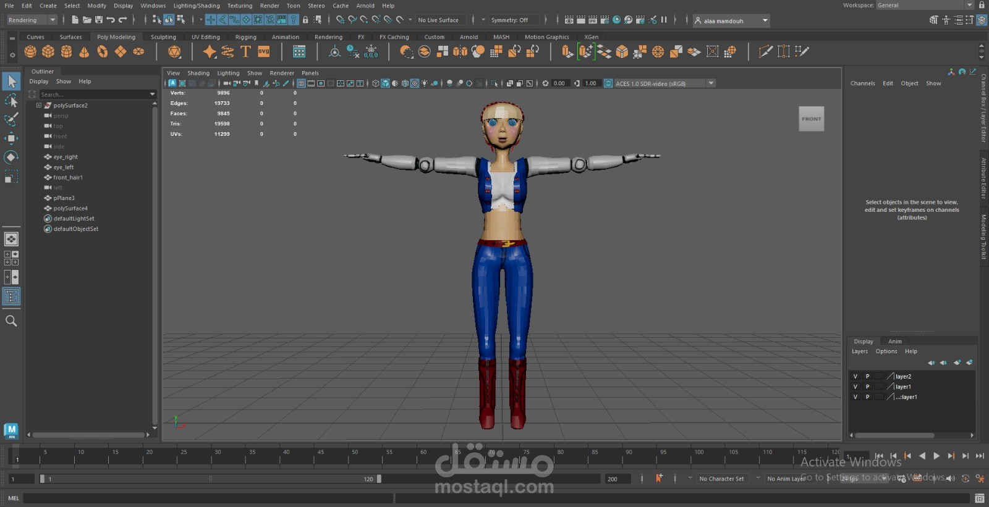Click the polygon Type tool T icon
This screenshot has height=507, width=989.
245,52
